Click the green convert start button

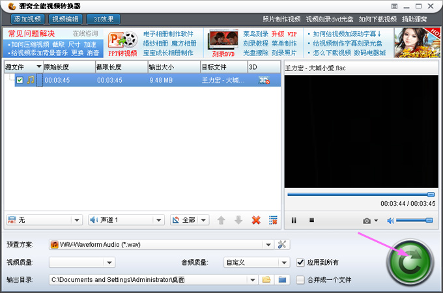(x=410, y=262)
